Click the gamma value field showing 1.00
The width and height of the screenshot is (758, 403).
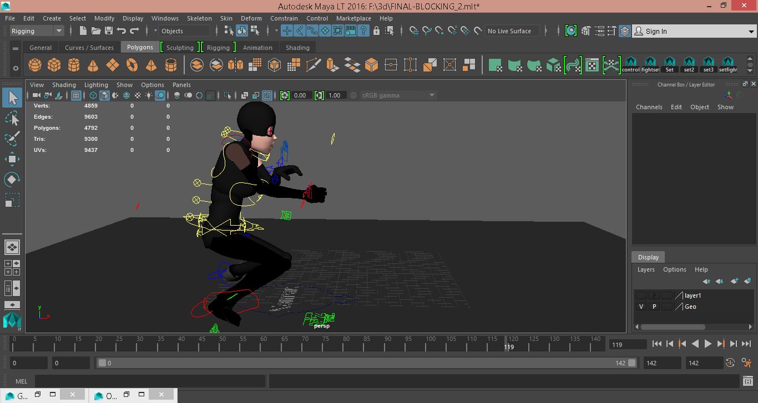pyautogui.click(x=337, y=95)
